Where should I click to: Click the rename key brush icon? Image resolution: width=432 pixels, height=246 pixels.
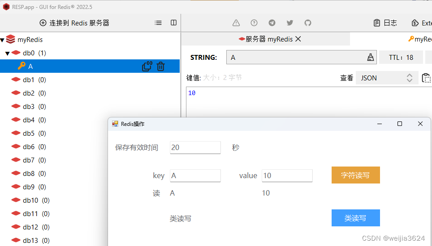[371, 57]
